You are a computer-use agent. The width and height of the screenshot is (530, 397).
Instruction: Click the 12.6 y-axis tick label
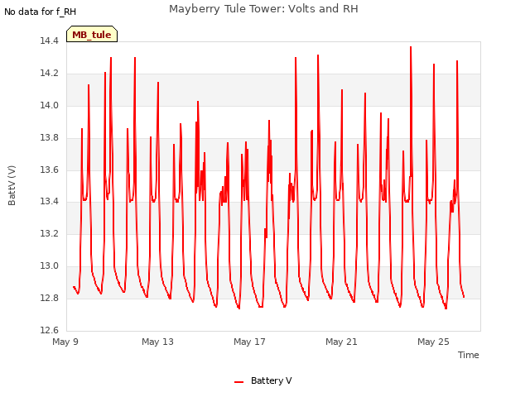tap(50, 330)
